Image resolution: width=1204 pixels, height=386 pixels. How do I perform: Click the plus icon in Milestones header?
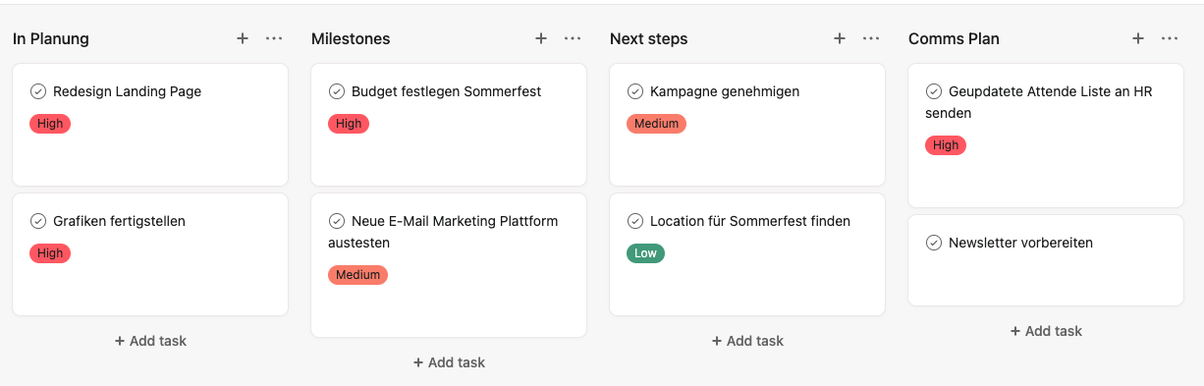point(541,38)
